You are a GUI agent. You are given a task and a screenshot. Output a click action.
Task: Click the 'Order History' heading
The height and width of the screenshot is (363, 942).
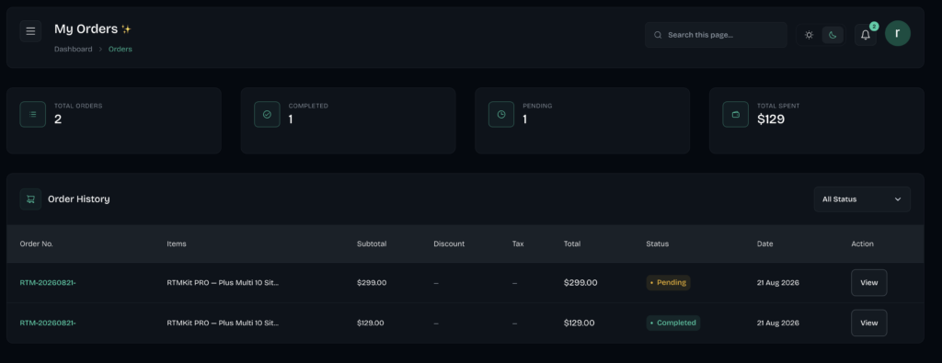(x=79, y=199)
